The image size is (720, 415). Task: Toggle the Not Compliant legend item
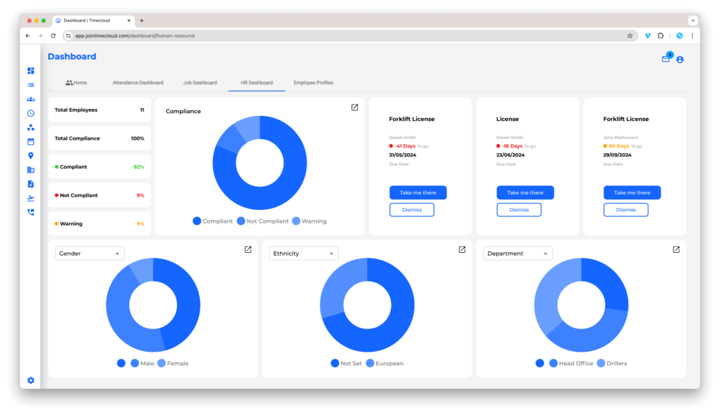(263, 221)
